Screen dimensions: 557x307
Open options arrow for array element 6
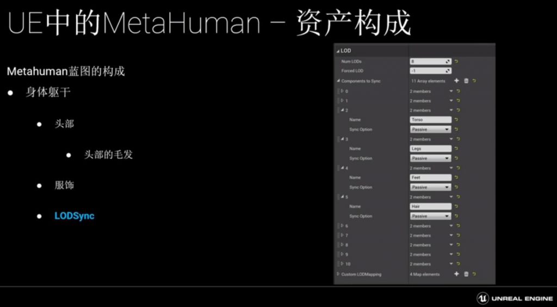click(451, 226)
